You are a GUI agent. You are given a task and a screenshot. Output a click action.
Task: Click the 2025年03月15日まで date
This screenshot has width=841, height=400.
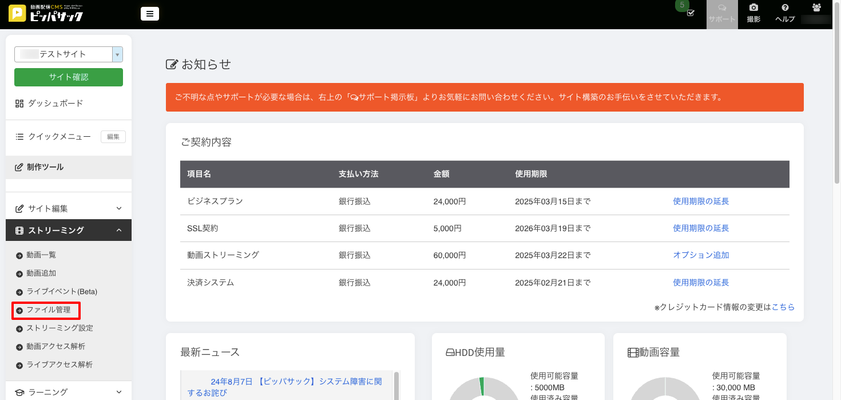click(x=553, y=201)
